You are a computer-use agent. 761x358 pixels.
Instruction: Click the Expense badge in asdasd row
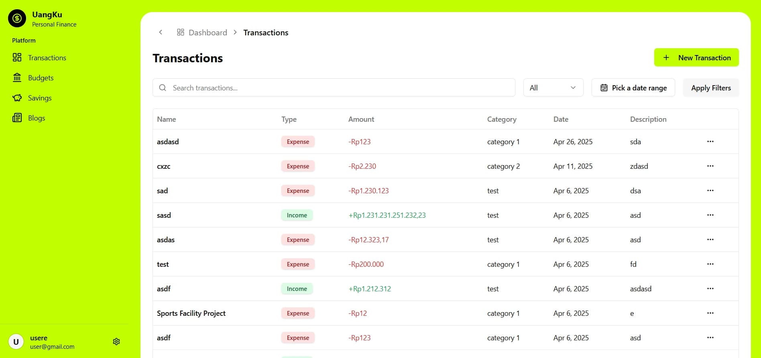[x=298, y=142]
